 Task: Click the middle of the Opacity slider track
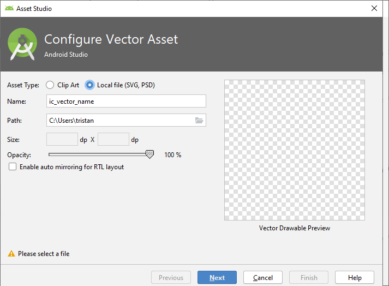click(99, 154)
